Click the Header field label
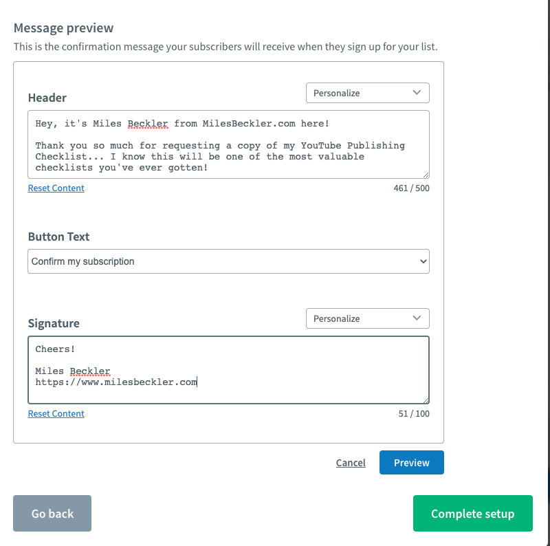Viewport: 550px width, 546px height. (x=47, y=98)
